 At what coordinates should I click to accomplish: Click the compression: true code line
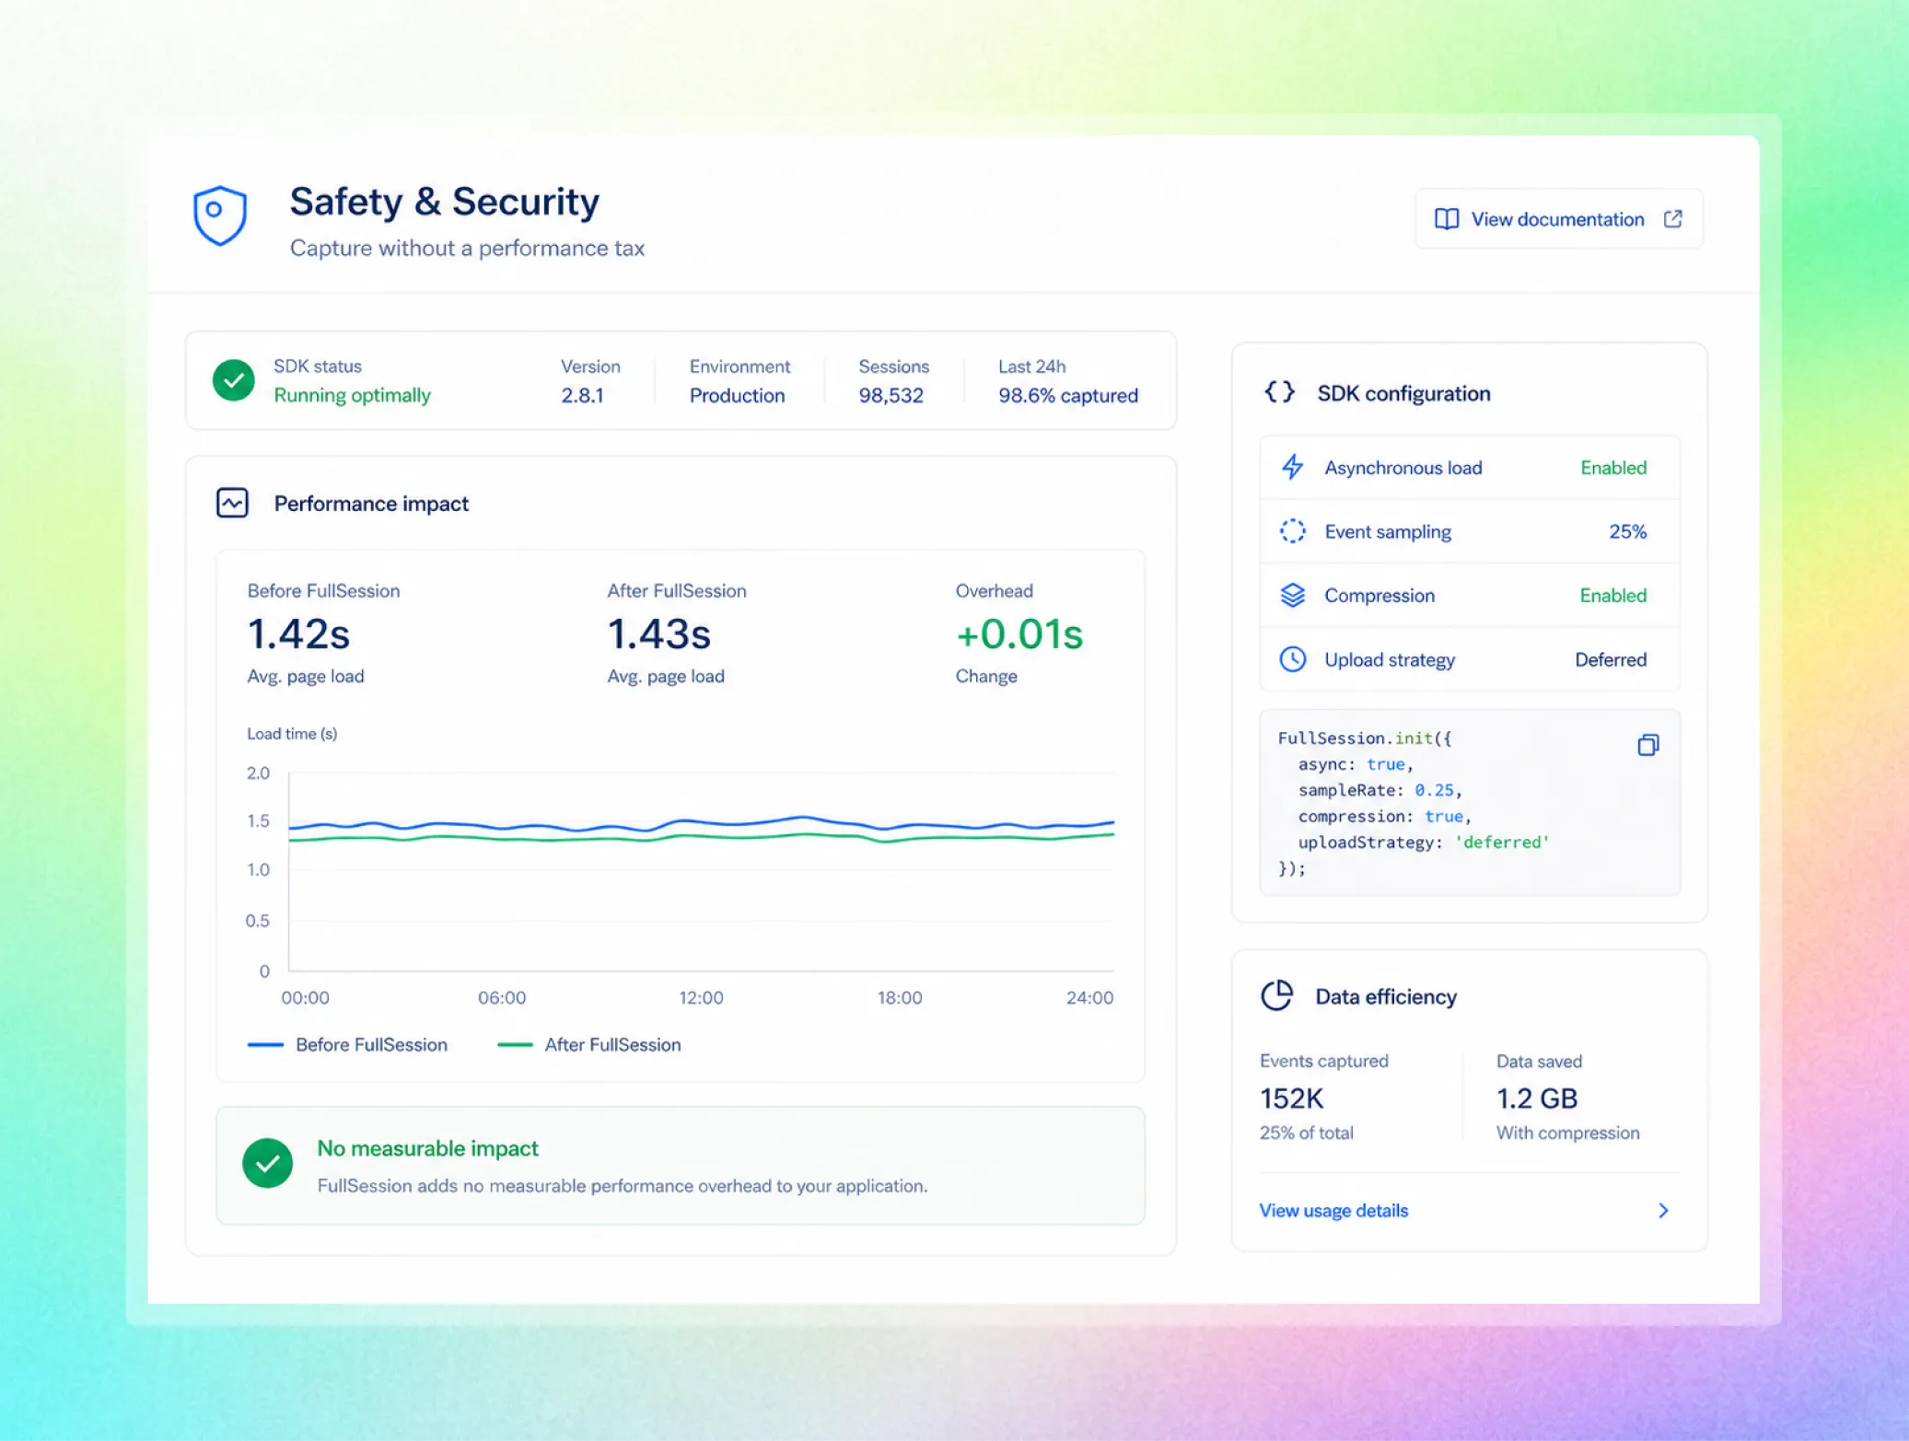(x=1385, y=817)
